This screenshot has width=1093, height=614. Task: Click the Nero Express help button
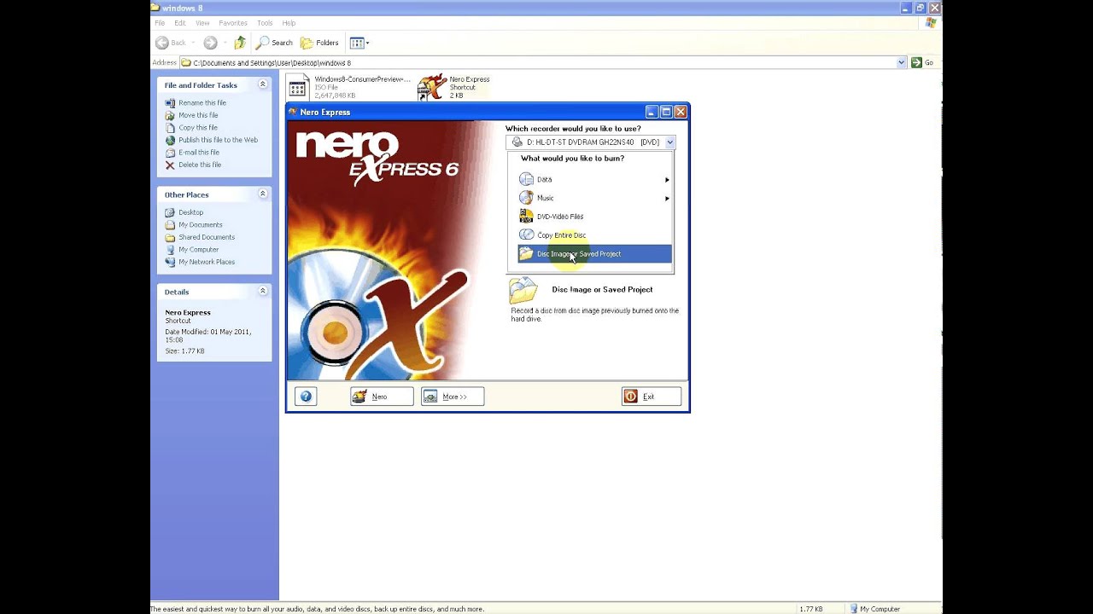306,397
